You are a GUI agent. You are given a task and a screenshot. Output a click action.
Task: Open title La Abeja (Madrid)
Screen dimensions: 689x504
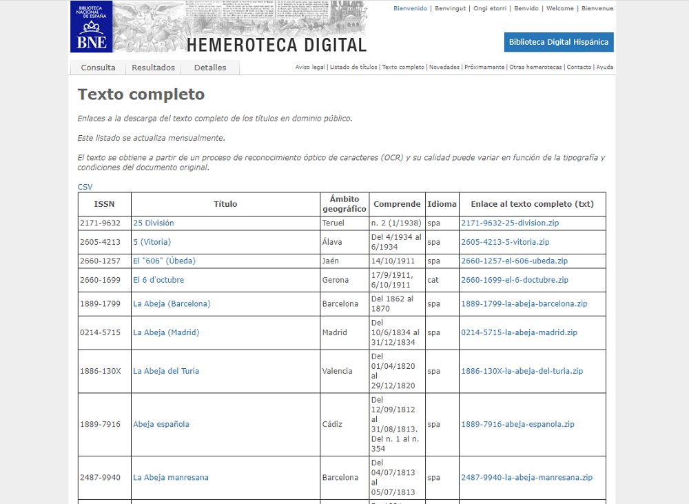click(x=166, y=332)
